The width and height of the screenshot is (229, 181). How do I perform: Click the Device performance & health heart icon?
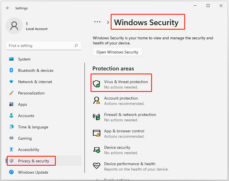point(97,166)
